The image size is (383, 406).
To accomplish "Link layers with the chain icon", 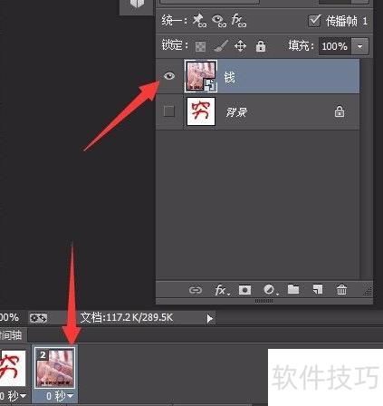I will pyautogui.click(x=196, y=290).
